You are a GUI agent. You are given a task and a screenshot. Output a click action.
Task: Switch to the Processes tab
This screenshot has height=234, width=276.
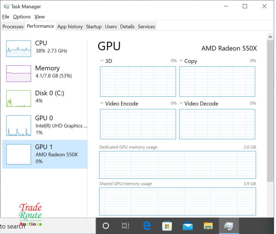click(13, 26)
